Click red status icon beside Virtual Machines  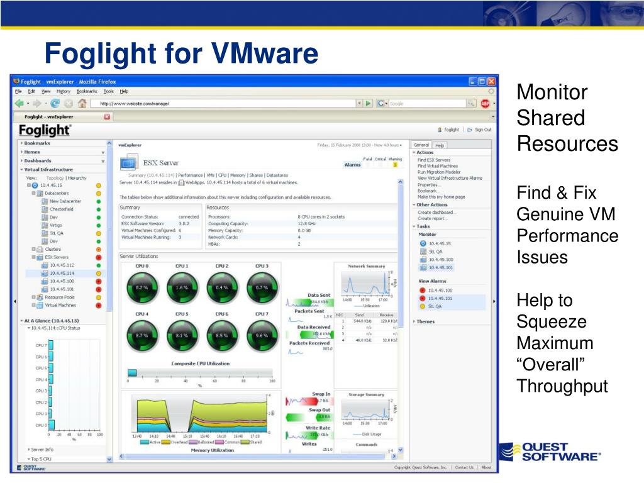coord(99,305)
